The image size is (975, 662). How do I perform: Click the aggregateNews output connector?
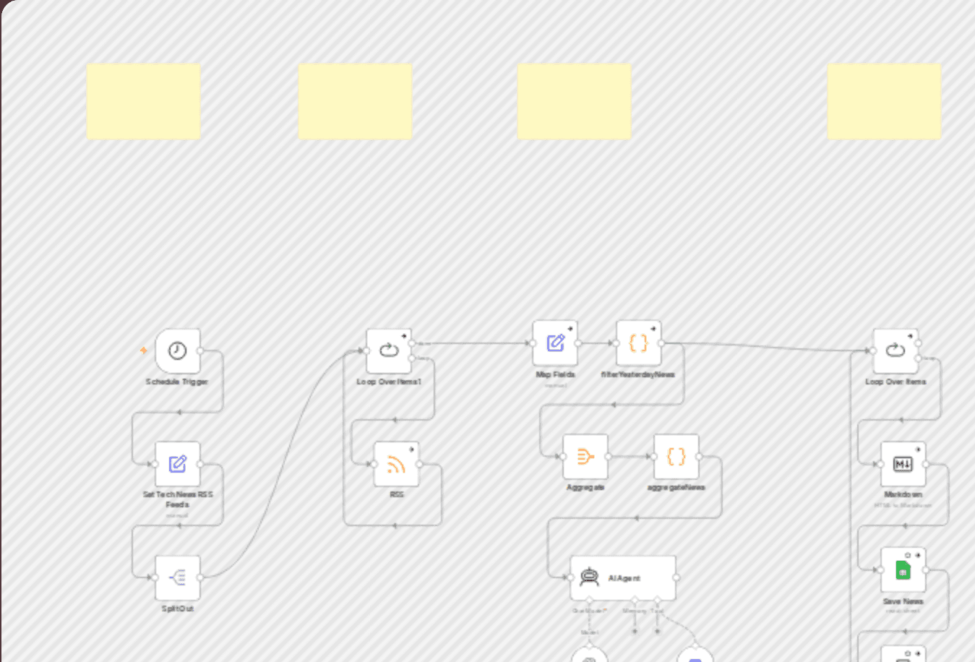tap(699, 457)
